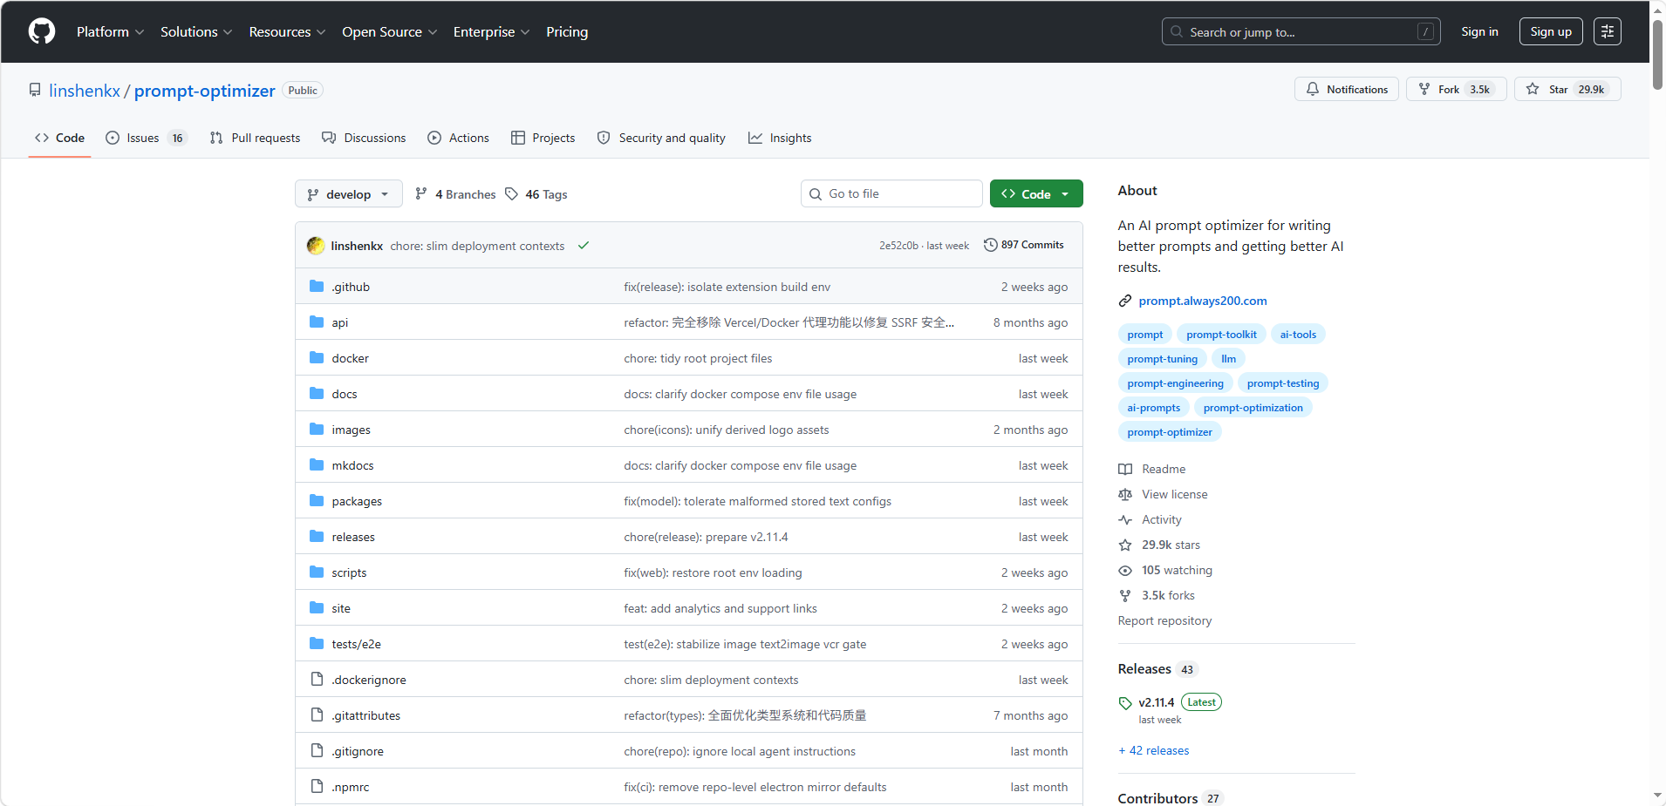
Task: Open the Contributors section heading
Action: (1157, 798)
